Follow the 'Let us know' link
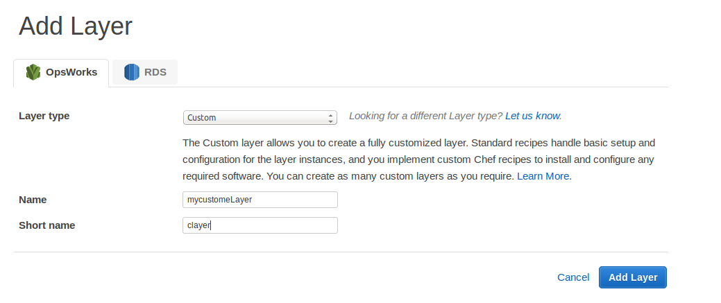Image resolution: width=721 pixels, height=303 pixels. tap(532, 116)
